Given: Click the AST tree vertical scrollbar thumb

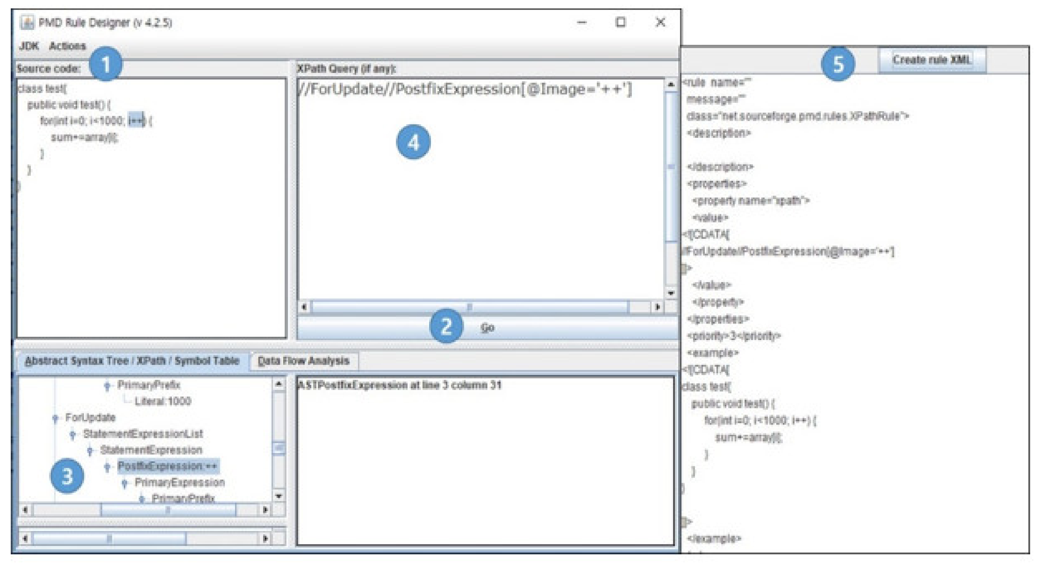Looking at the screenshot, I should click(x=279, y=449).
